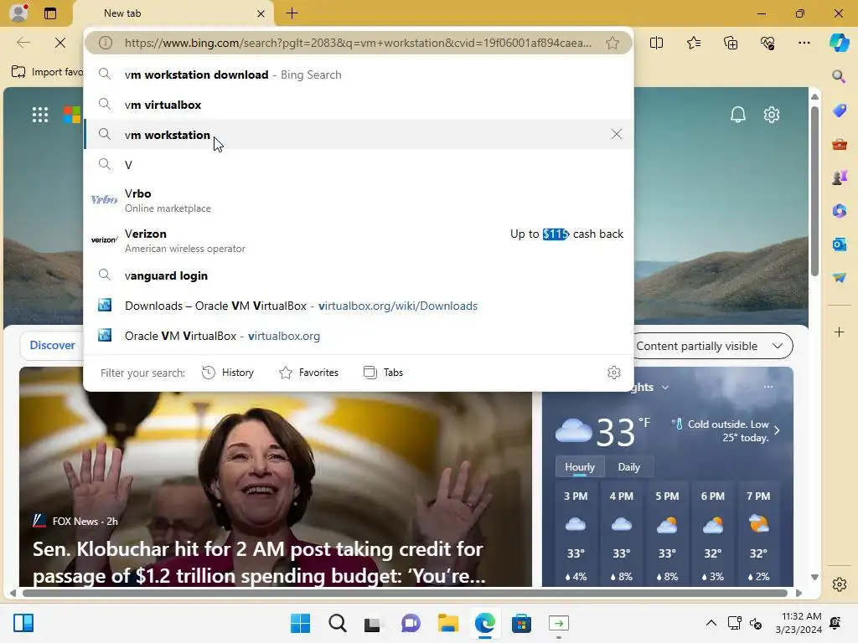Image resolution: width=858 pixels, height=643 pixels.
Task: Open weather card more options ellipsis
Action: [x=768, y=387]
